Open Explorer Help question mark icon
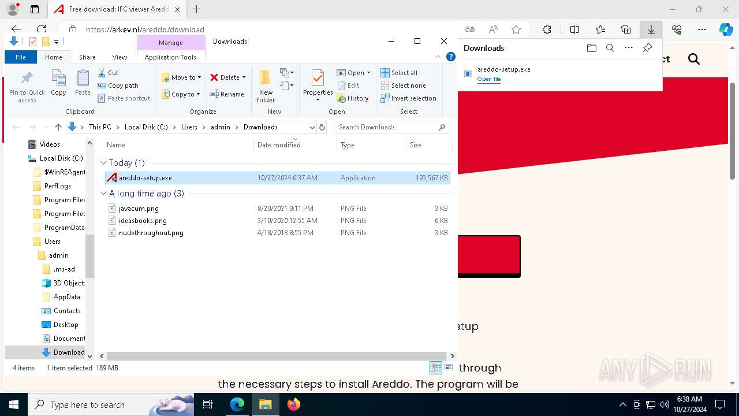 451,57
